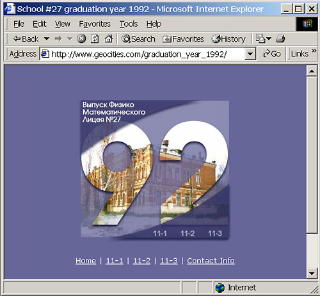Screen dimensions: 320x296
Task: Expand the Forward history dropdown arrow
Action: click(x=70, y=39)
